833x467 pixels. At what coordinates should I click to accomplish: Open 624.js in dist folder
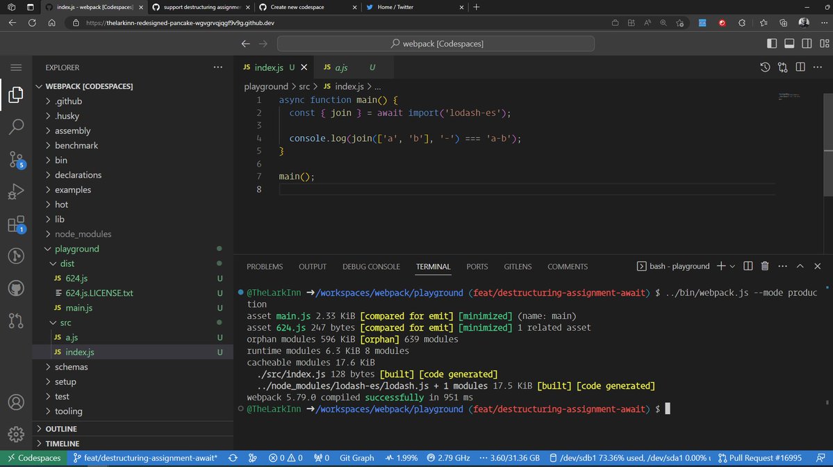pyautogui.click(x=133, y=279)
